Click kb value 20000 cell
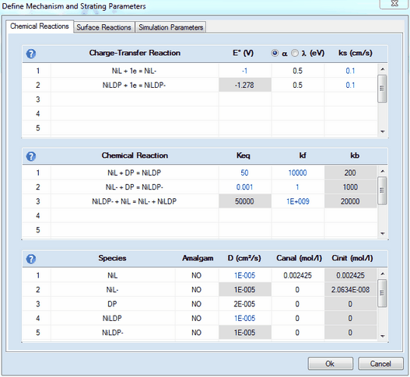The width and height of the screenshot is (410, 377). click(350, 201)
